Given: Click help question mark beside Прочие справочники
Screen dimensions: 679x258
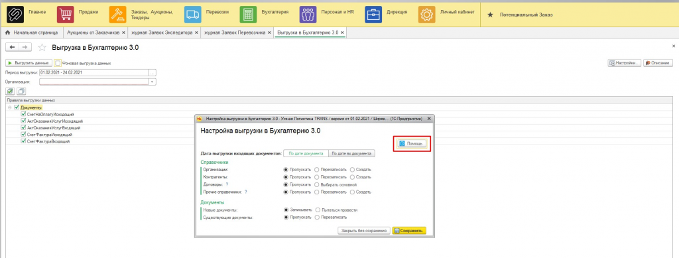Looking at the screenshot, I should tap(245, 191).
